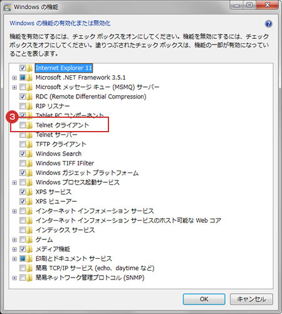
Task: Check 簡易 TCP/IP サービス checkbox
Action: click(23, 268)
